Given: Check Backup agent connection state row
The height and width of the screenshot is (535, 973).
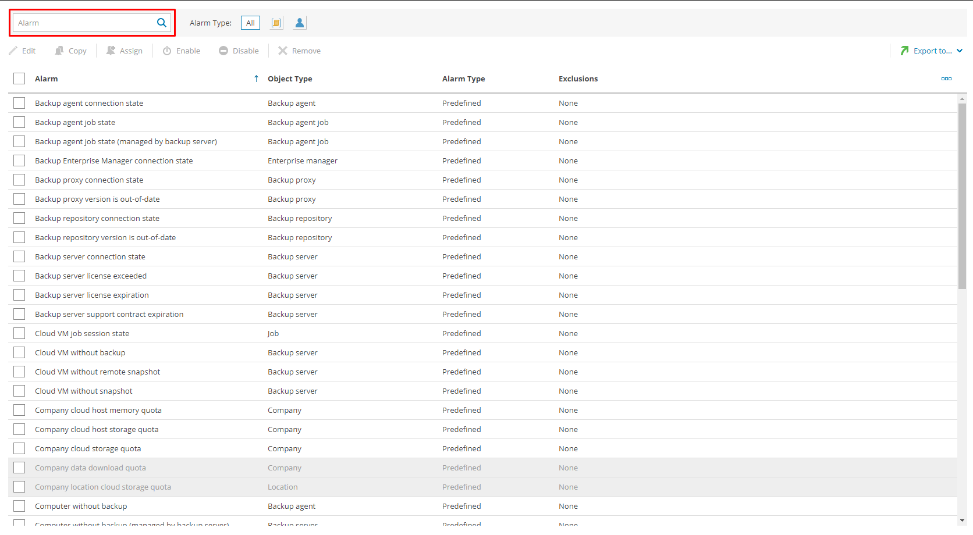Looking at the screenshot, I should pos(19,103).
